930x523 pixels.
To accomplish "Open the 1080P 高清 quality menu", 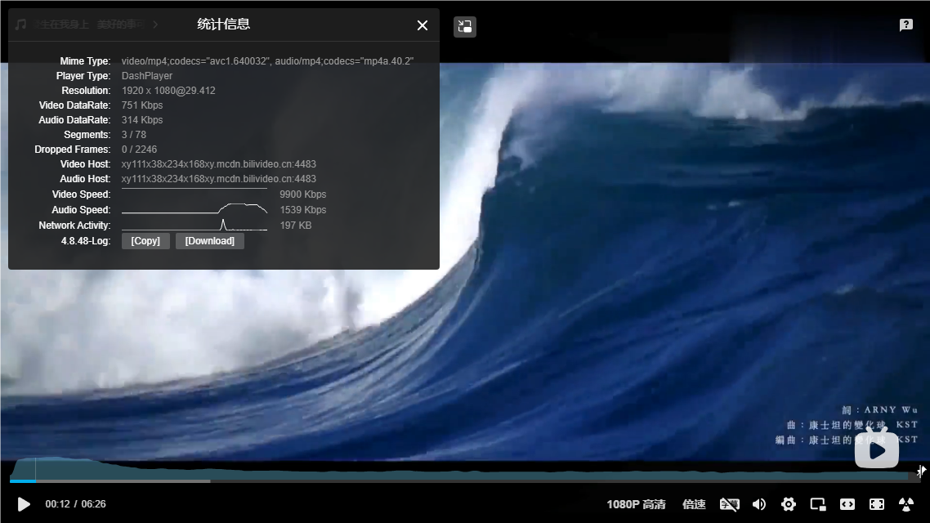I will (636, 504).
